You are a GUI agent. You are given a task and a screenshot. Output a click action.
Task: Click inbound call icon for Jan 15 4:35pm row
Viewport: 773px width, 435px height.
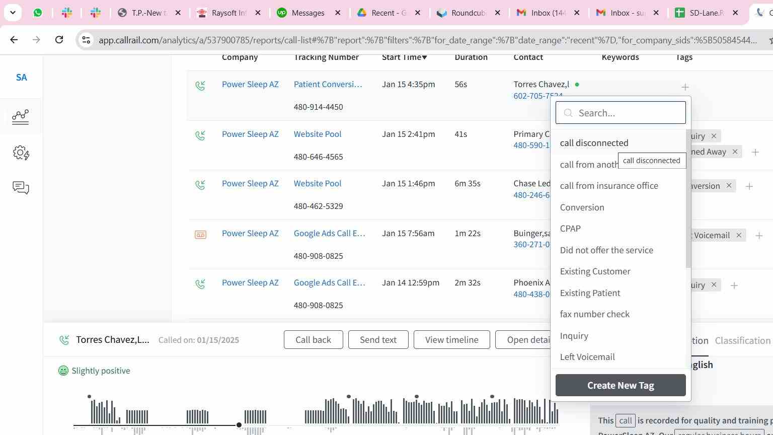pyautogui.click(x=200, y=86)
